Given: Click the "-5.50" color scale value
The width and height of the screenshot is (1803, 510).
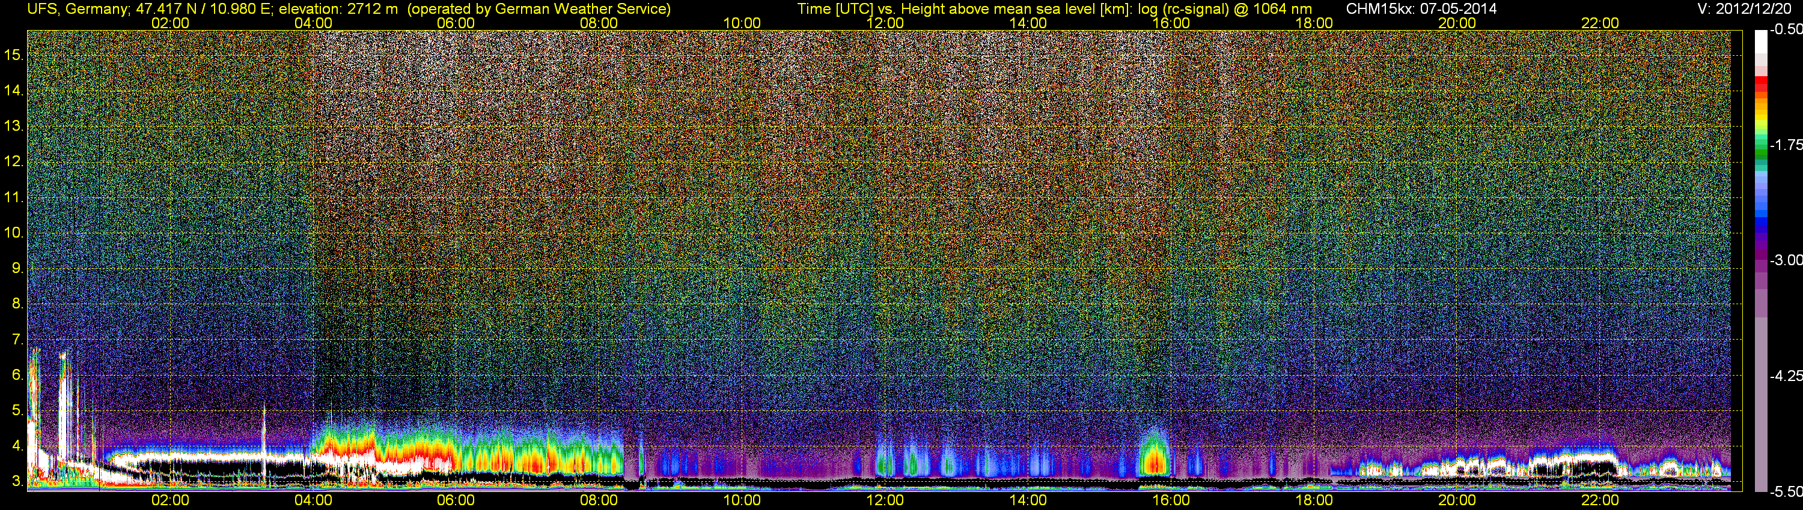Looking at the screenshot, I should 1786,492.
